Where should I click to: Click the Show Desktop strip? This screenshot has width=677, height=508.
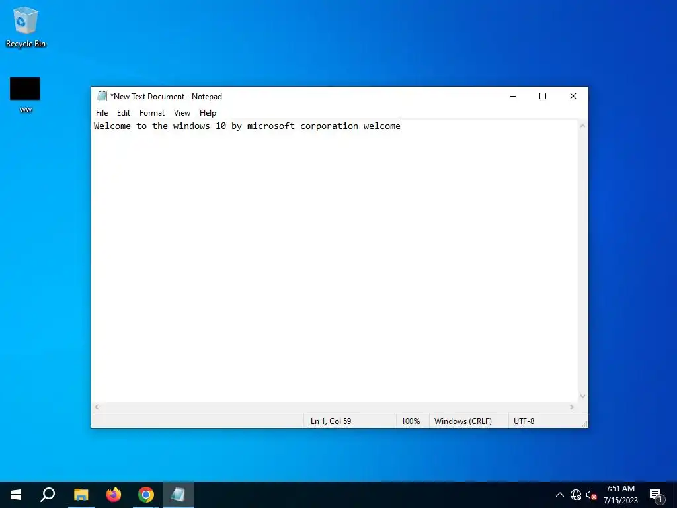tap(675, 495)
